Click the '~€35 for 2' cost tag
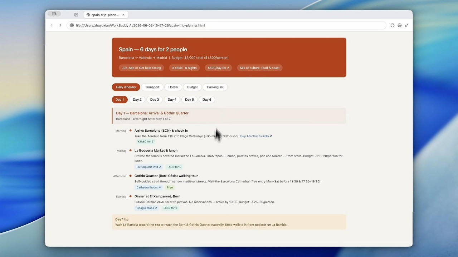The height and width of the screenshot is (257, 458). tap(174, 167)
